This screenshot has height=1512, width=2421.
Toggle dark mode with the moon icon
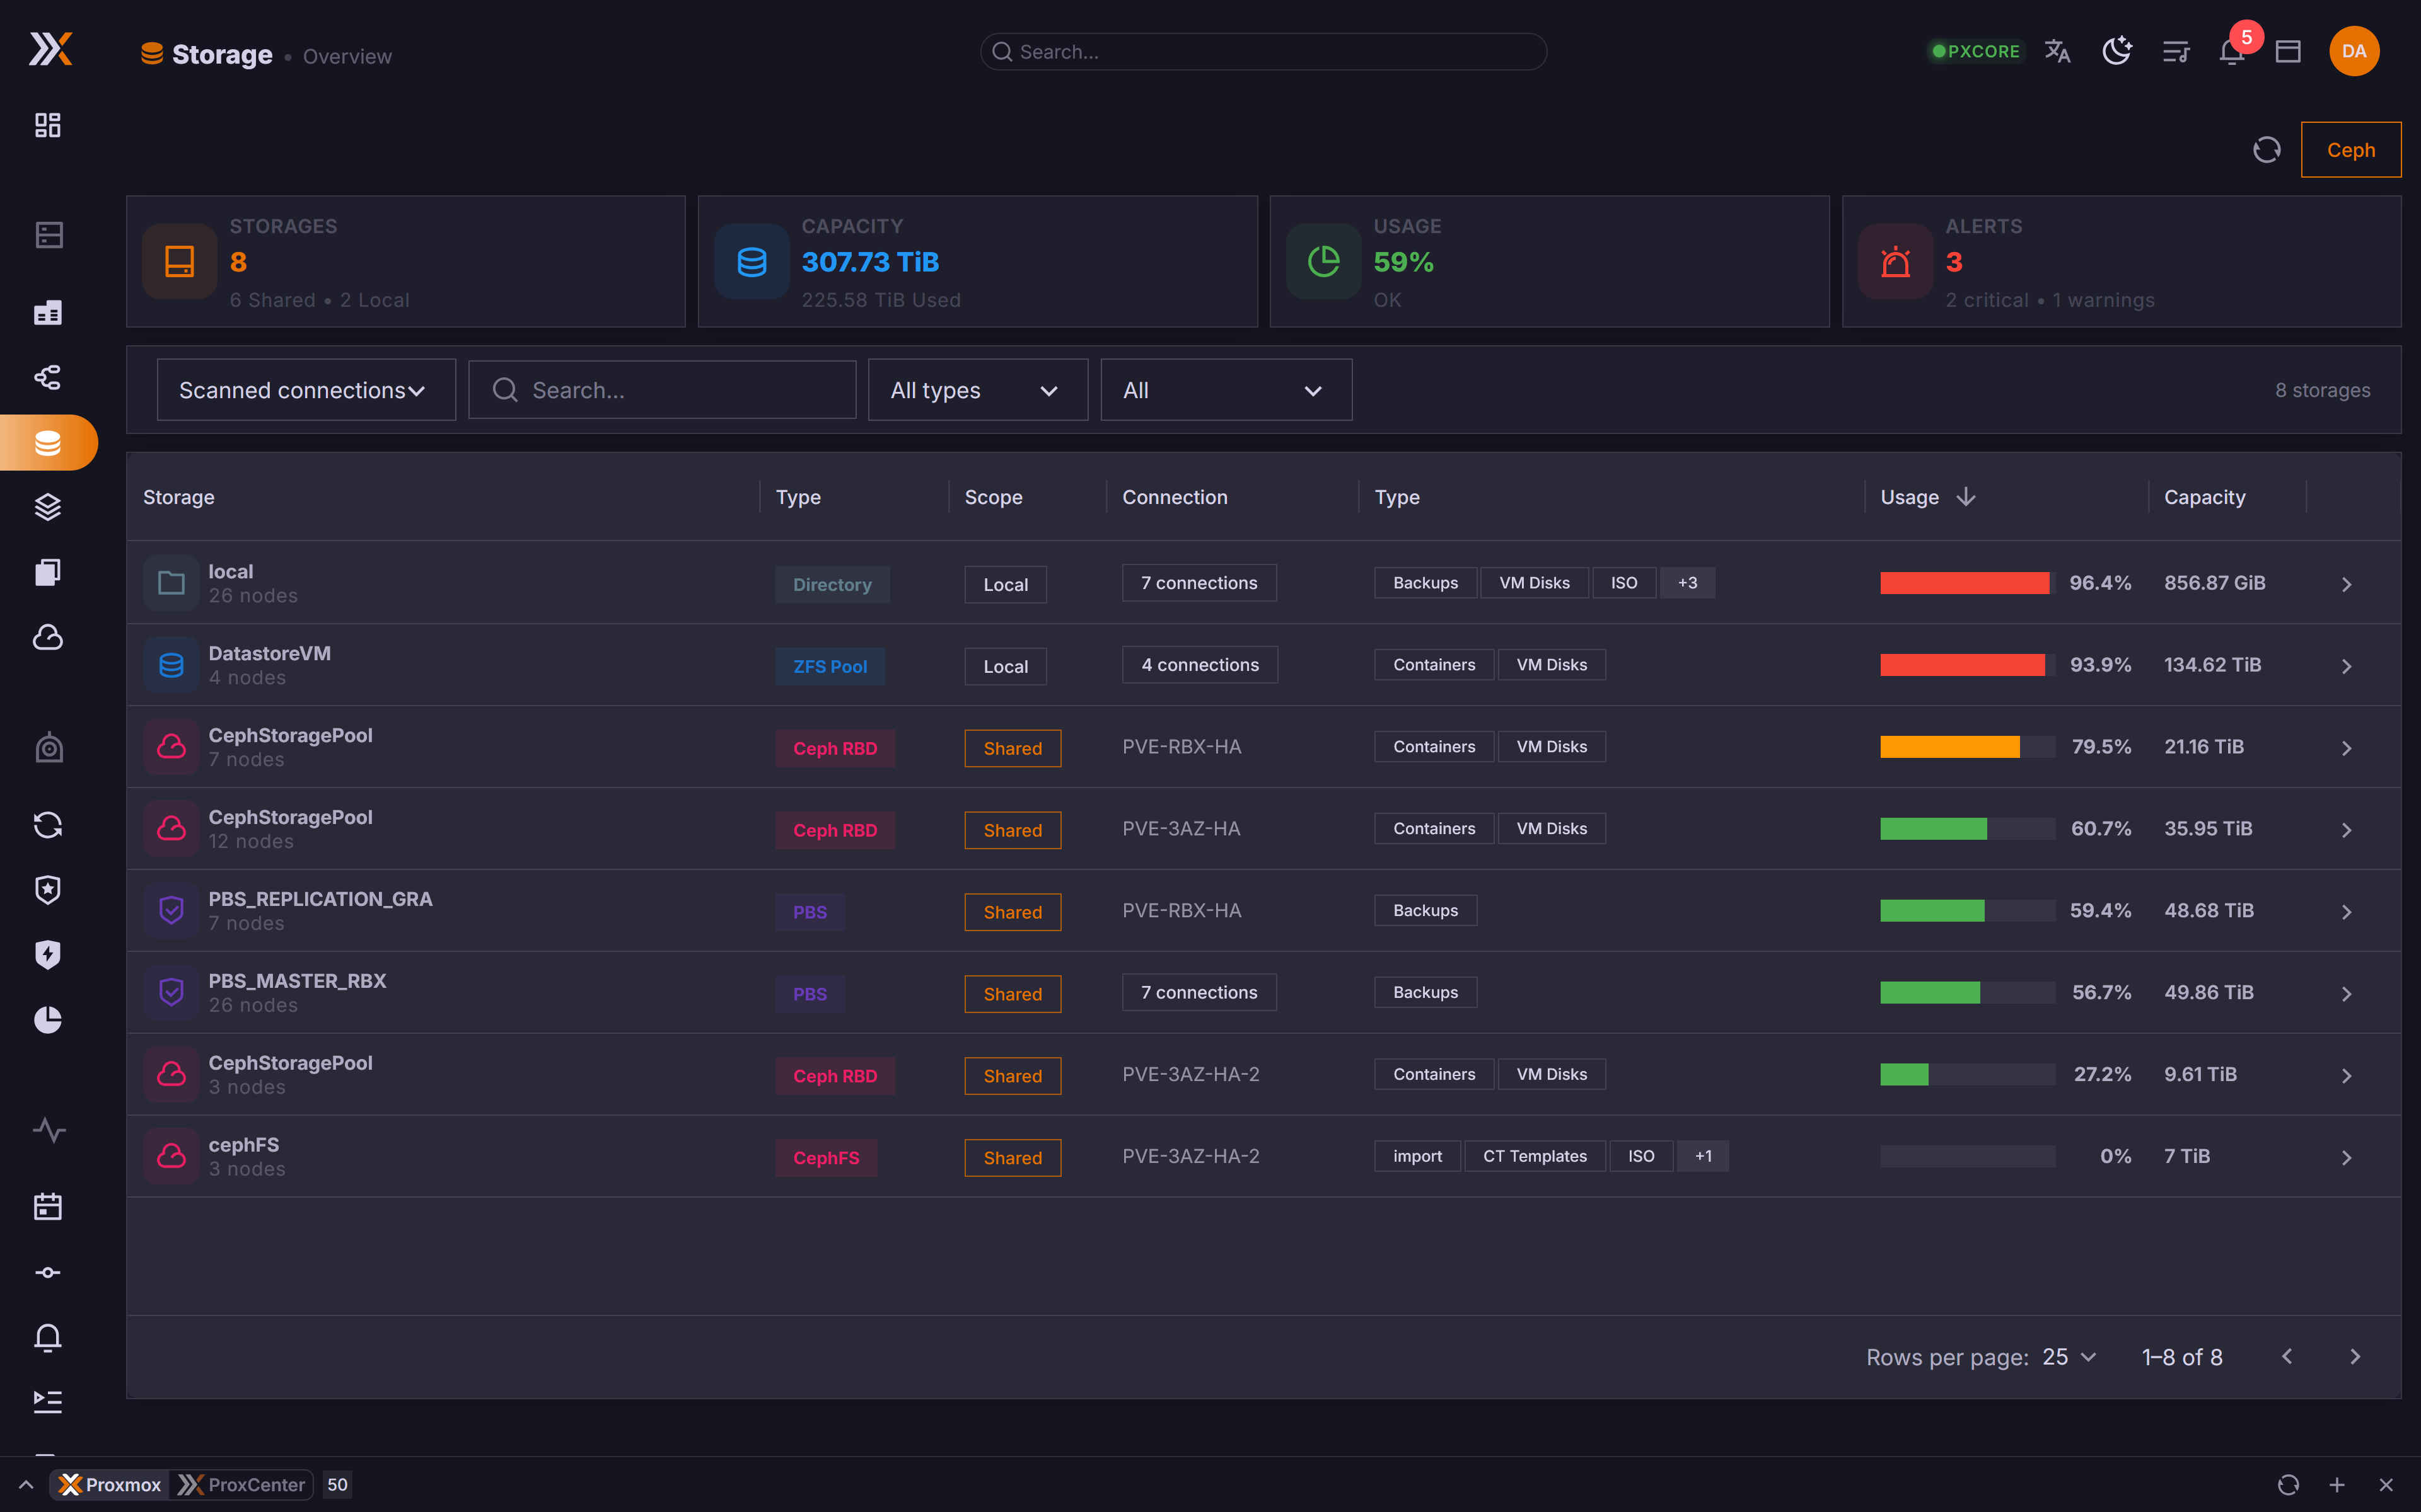[x=2116, y=51]
